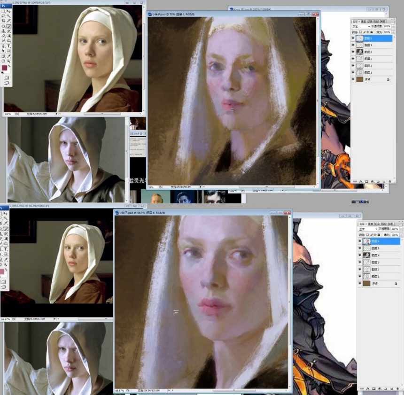Open 正常 blend mode dropdown in lower layers panel
The width and height of the screenshot is (404, 395).
(368, 229)
